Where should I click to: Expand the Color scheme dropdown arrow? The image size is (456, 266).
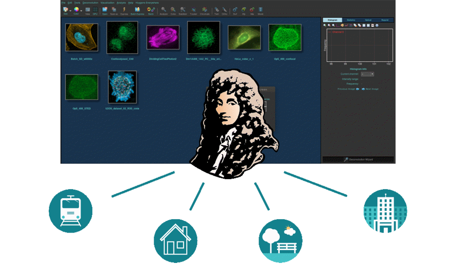[x=81, y=10]
